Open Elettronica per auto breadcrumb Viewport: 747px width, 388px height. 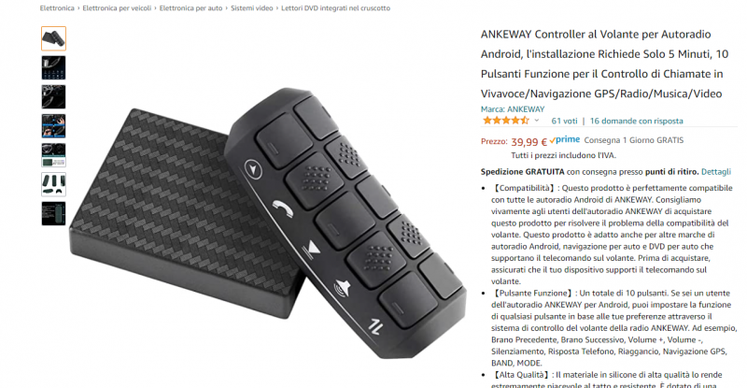pyautogui.click(x=190, y=8)
